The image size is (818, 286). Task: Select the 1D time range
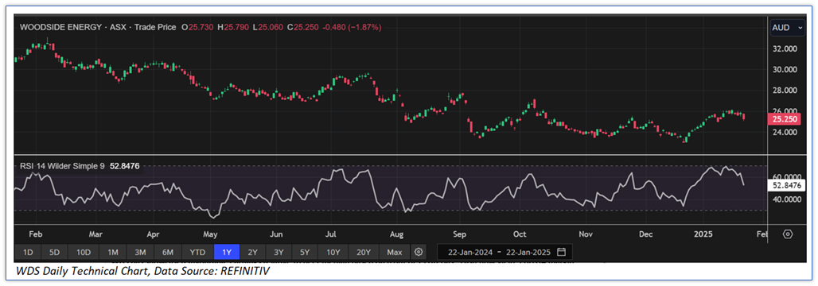28,252
